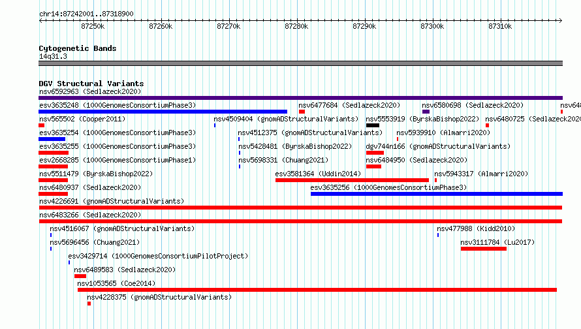
Task: Open nsv6484950 (Sedlazeck2020) label
Action: 416,160
